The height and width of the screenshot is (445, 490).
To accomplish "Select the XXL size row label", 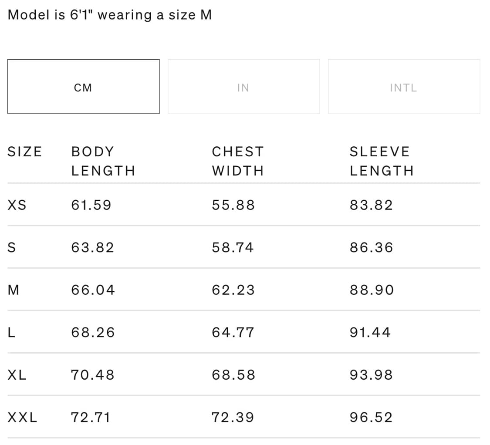I will 22,418.
